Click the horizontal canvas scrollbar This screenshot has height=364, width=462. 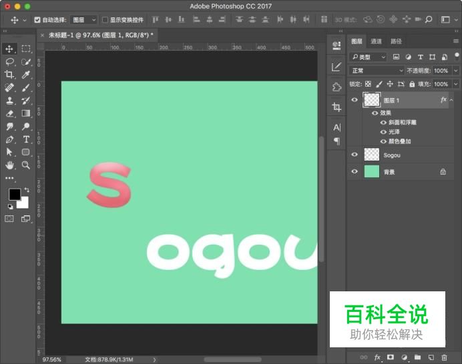232,359
